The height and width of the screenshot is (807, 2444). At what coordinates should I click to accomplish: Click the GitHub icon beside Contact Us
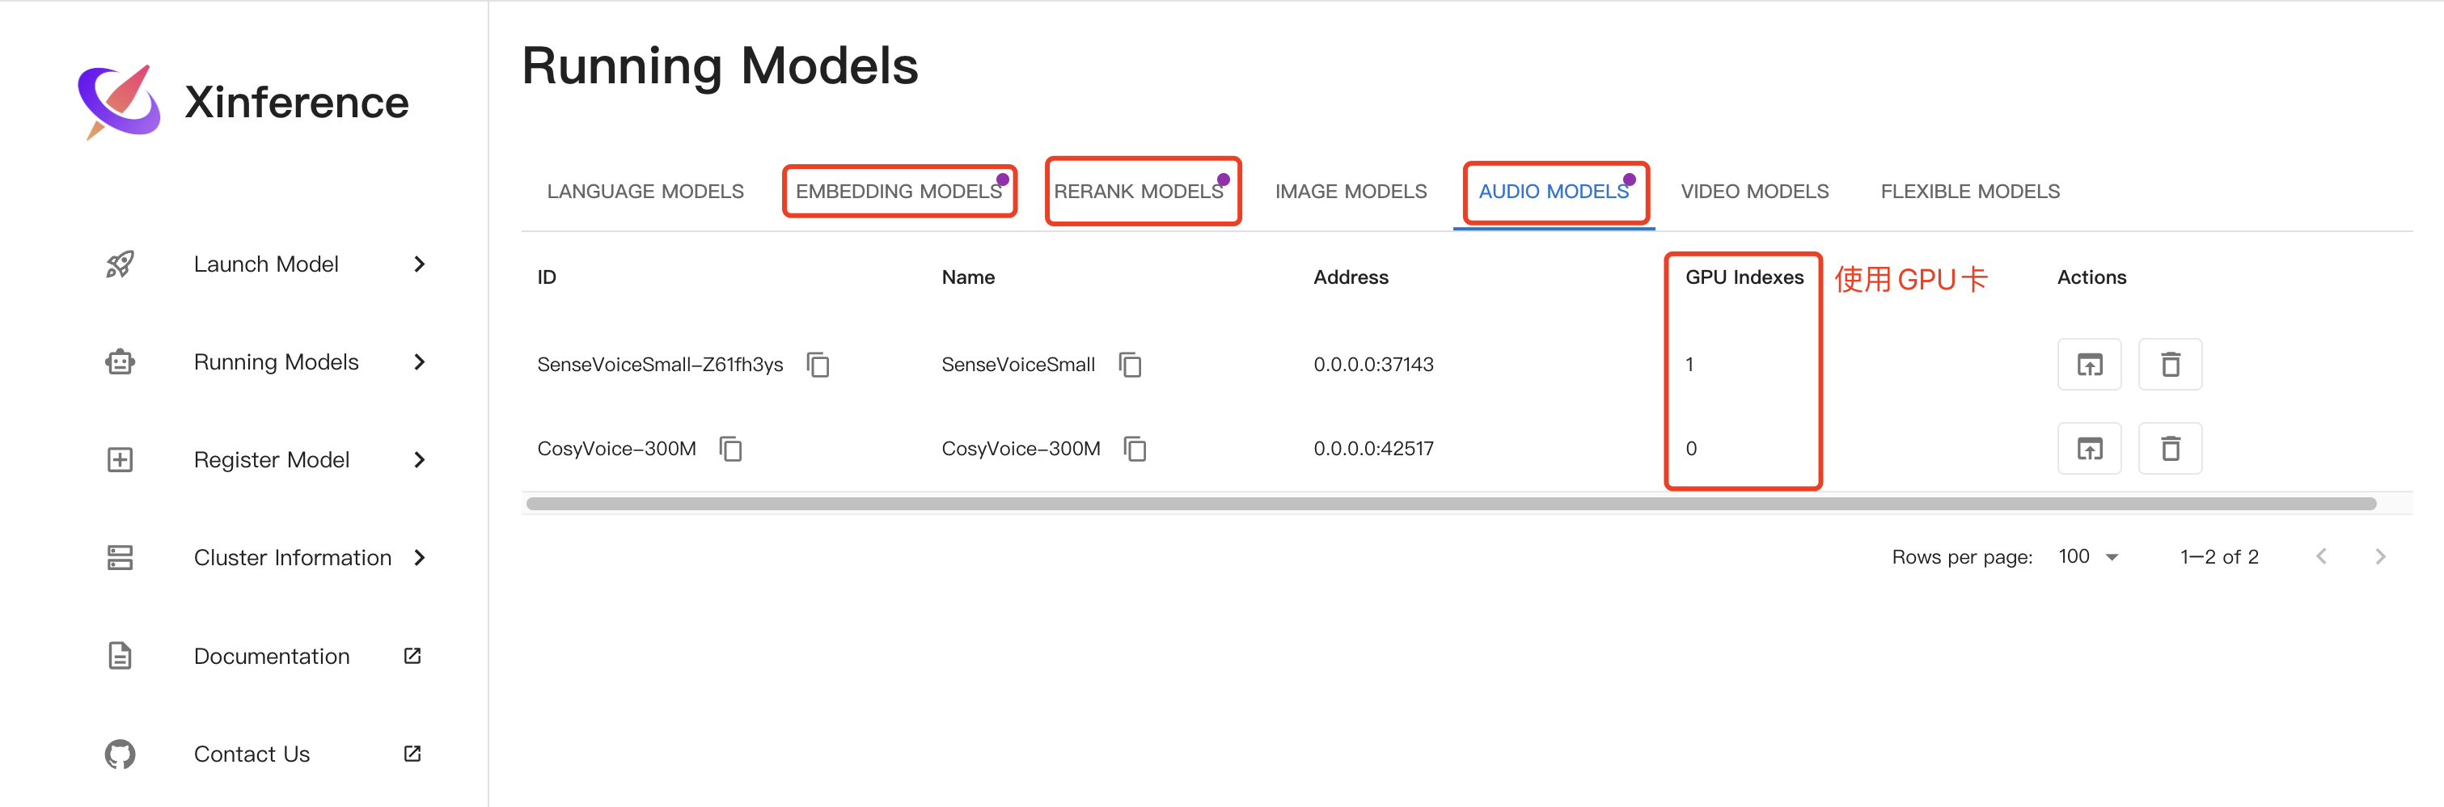pos(120,754)
